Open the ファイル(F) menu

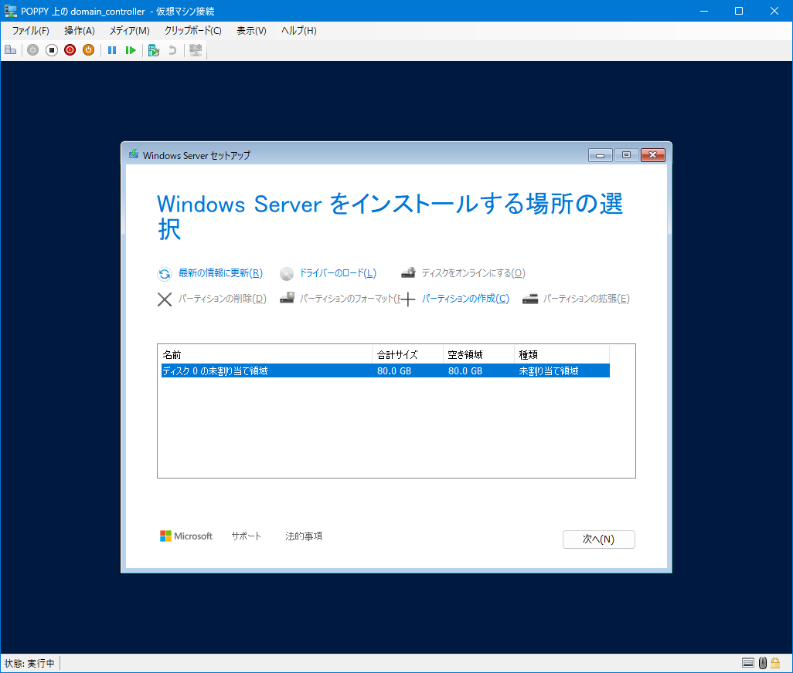click(30, 31)
